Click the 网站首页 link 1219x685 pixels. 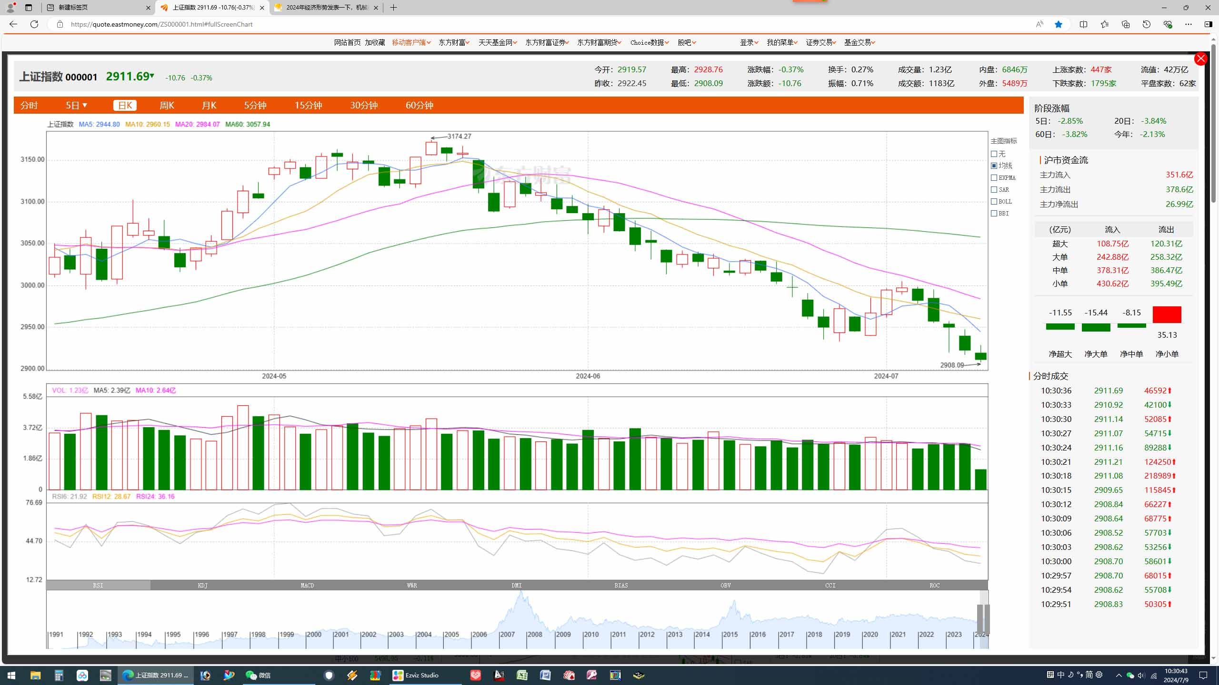(x=347, y=42)
